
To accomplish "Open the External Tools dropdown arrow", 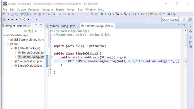I will tap(129, 14).
